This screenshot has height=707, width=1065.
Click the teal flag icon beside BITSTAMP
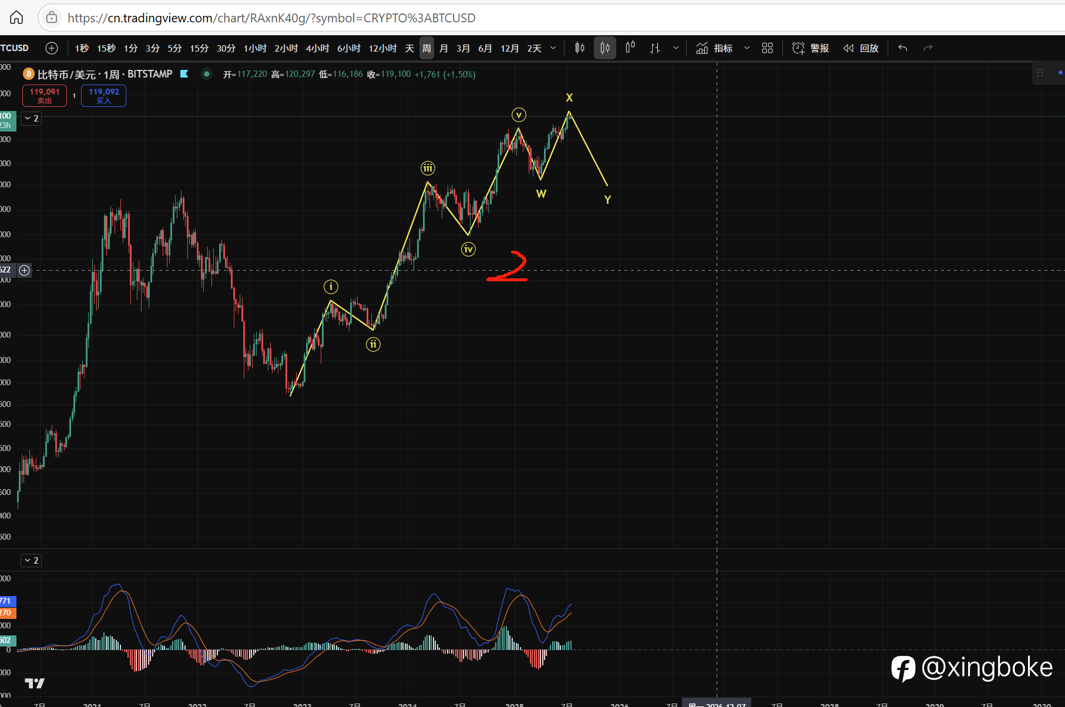[x=184, y=74]
